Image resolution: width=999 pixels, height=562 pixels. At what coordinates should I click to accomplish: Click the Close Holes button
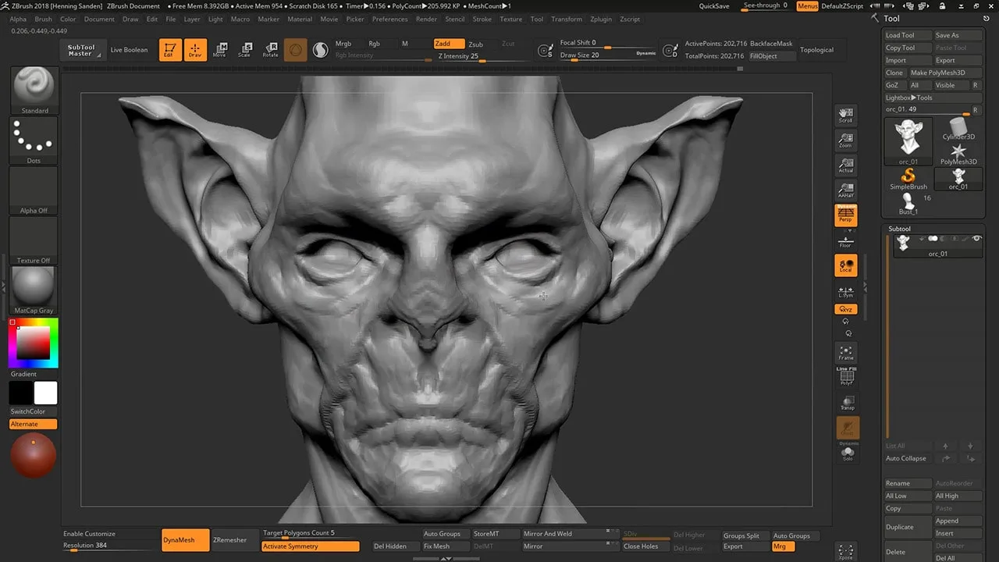click(645, 546)
